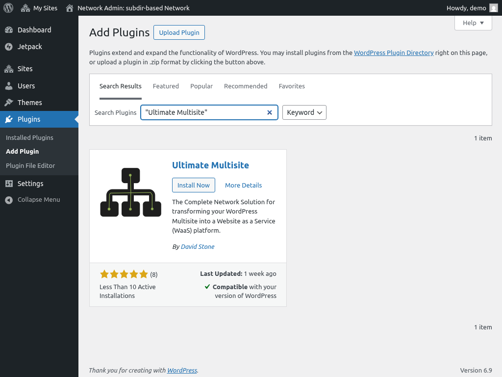This screenshot has height=377, width=502.
Task: Click Install Now for Ultimate Multisite
Action: [193, 185]
